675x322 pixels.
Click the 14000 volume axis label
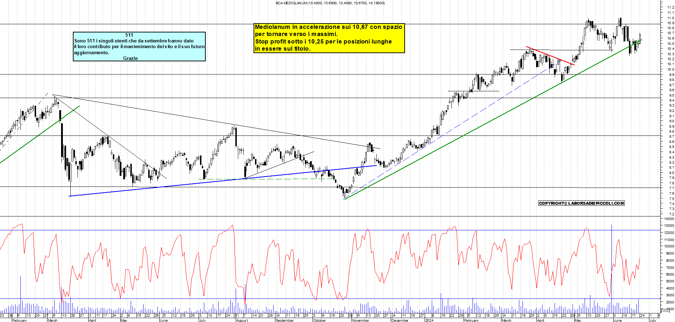(x=669, y=219)
